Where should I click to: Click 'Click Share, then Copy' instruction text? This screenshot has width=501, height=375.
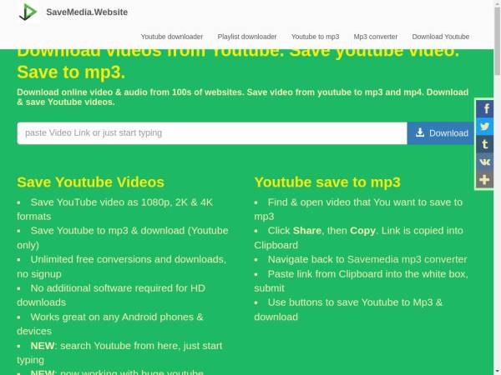click(358, 237)
